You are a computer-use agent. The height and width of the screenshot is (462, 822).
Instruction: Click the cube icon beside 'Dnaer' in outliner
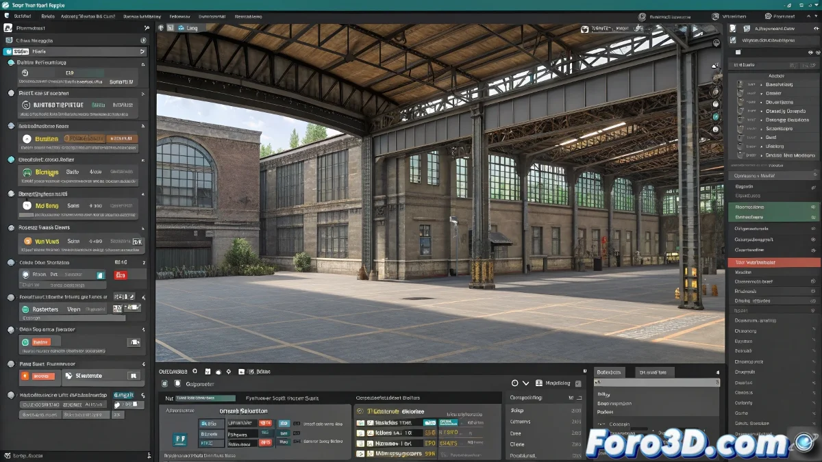tap(740, 93)
